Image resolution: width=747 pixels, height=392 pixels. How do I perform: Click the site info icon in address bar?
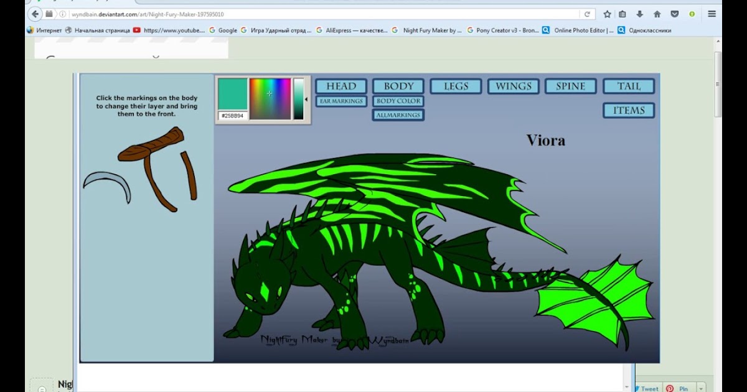[x=63, y=14]
